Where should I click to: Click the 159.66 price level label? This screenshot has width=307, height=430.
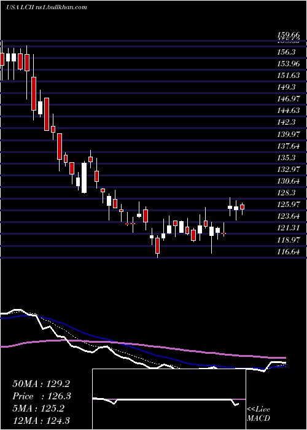(288, 35)
